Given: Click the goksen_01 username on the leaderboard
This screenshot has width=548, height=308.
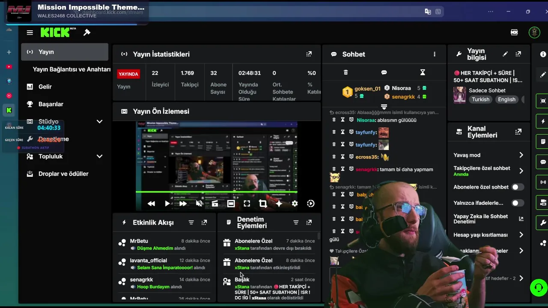Looking at the screenshot, I should 367,89.
